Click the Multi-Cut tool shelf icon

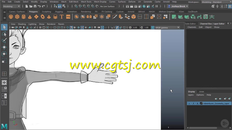[x=114, y=17]
